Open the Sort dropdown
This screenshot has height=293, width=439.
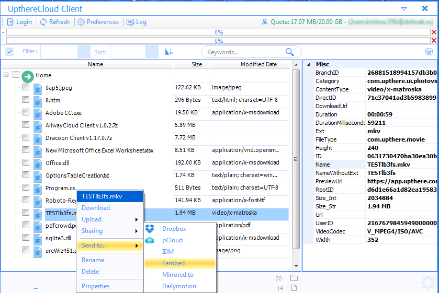[x=152, y=52]
